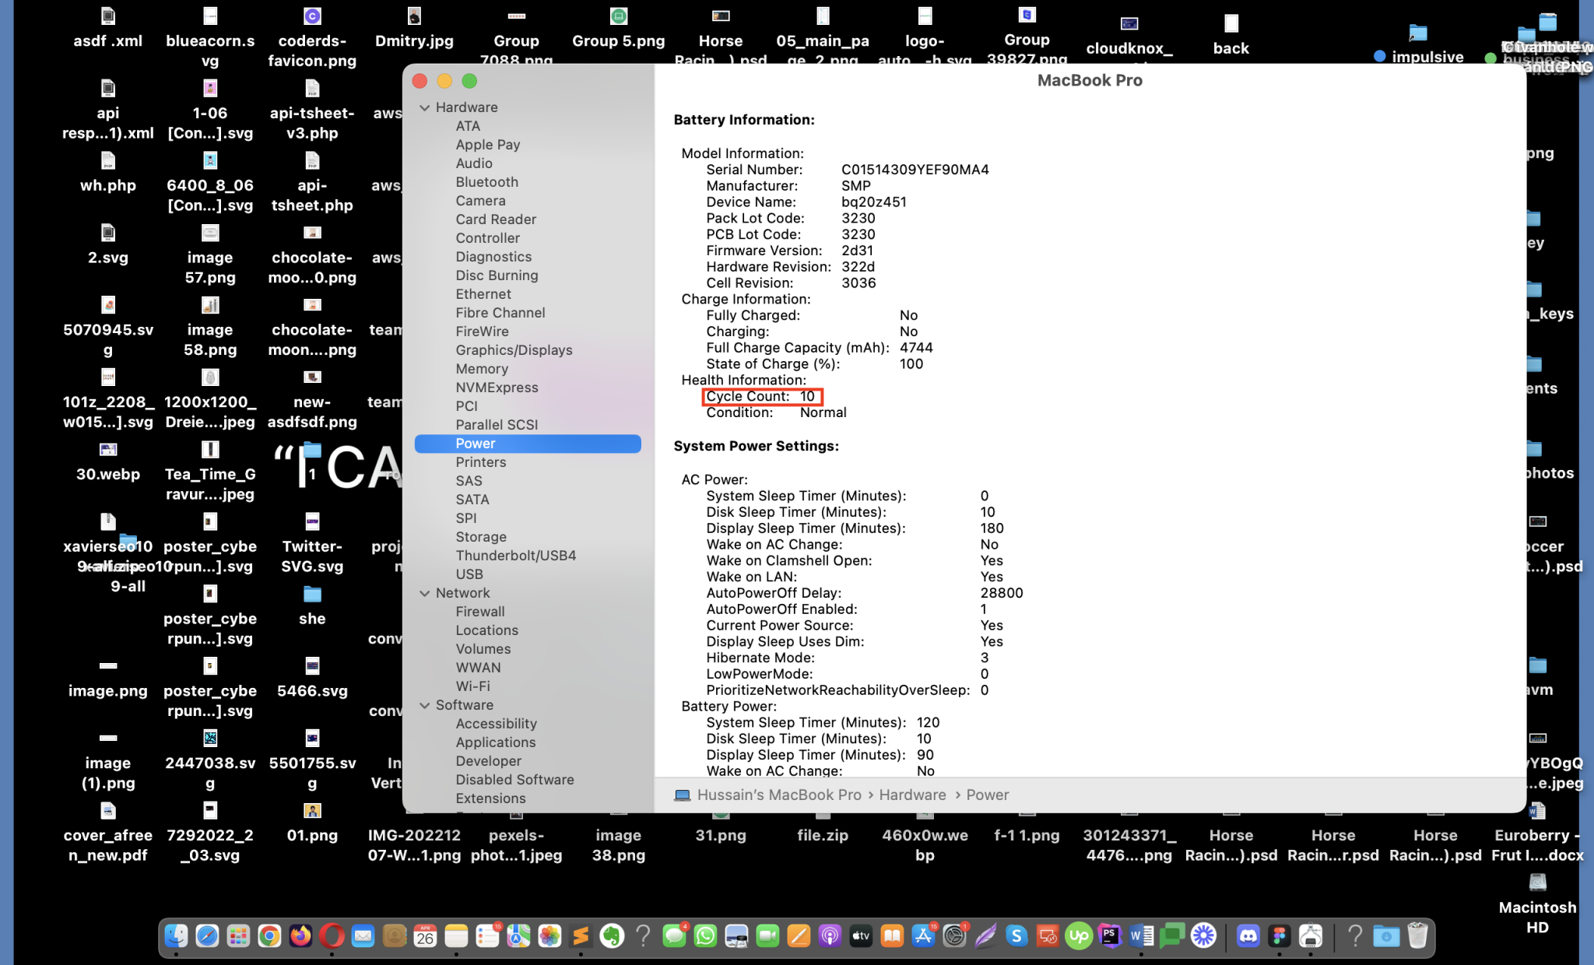Collapse the Software section in the sidebar
The height and width of the screenshot is (965, 1594).
coord(425,705)
